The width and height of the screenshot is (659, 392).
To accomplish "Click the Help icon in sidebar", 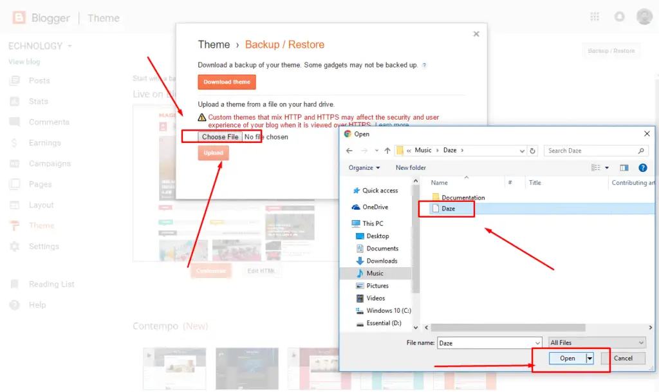I will [14, 305].
